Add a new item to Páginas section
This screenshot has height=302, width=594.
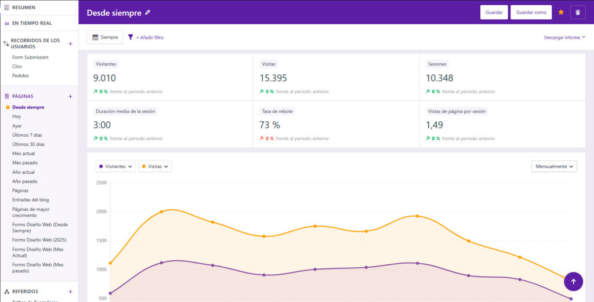tap(70, 96)
